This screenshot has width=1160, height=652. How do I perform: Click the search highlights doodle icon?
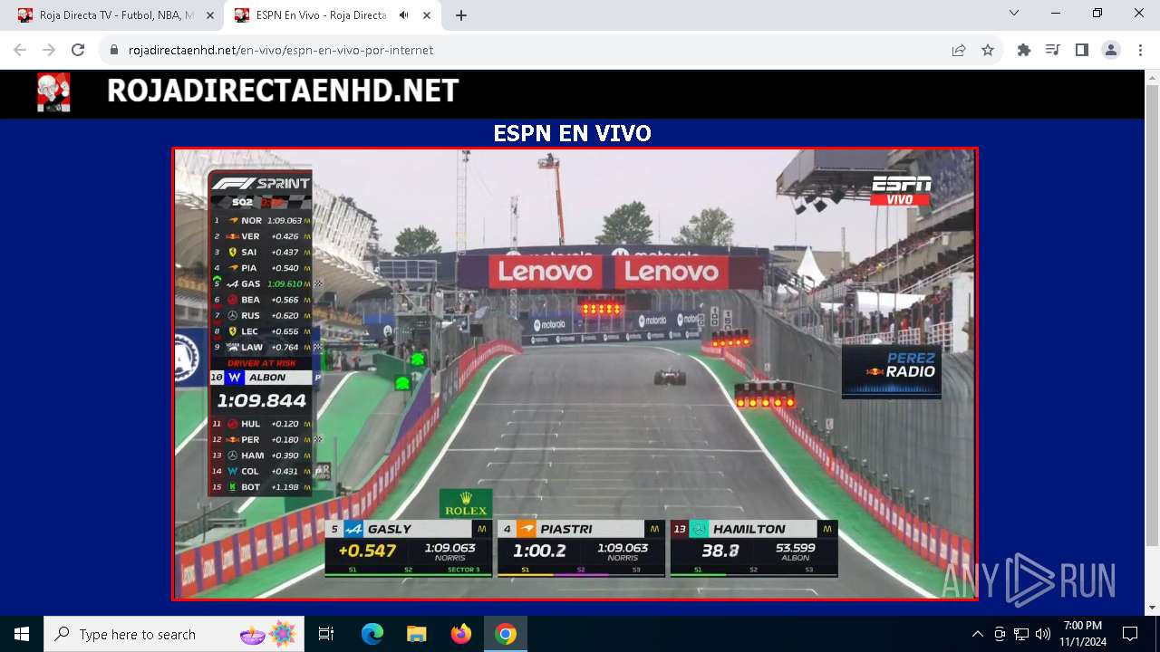pos(267,634)
